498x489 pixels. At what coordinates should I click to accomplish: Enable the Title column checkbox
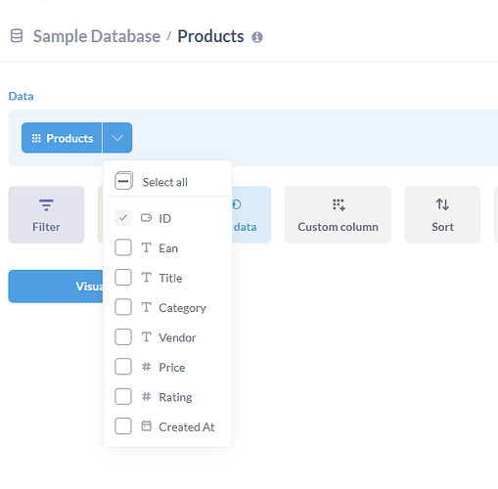tap(123, 278)
